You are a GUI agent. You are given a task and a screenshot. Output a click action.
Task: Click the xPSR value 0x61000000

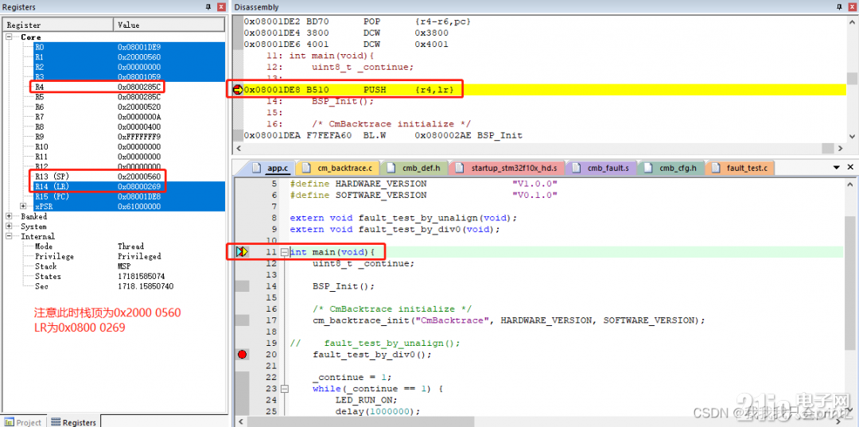[x=139, y=207]
